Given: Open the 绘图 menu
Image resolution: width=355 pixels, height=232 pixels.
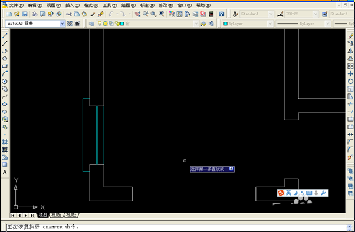Looking at the screenshot, I should coord(129,5).
